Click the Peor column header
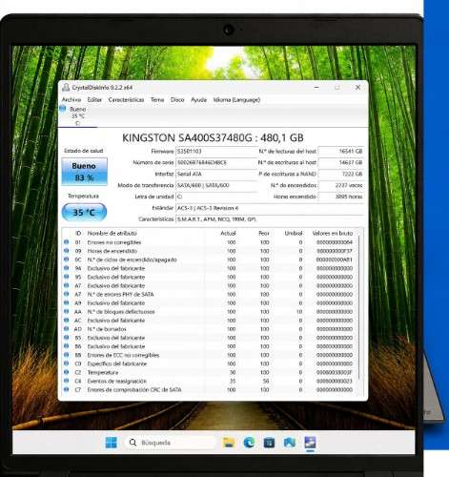Viewport: 449px width, 477px height. pos(264,234)
